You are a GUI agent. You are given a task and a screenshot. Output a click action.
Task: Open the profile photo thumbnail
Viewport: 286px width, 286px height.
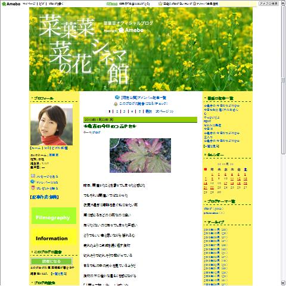coord(52,125)
